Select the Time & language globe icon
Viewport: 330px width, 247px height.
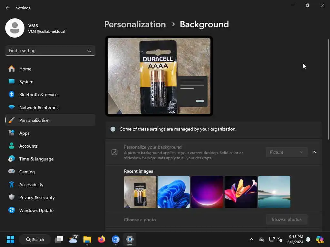(x=12, y=159)
